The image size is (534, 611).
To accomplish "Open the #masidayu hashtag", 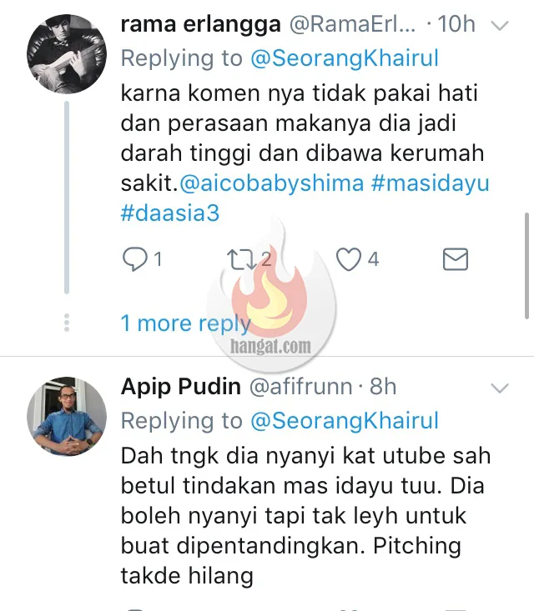I will coord(431,183).
